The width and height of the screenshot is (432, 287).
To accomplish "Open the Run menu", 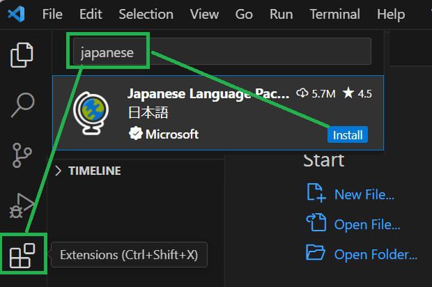I will coord(281,14).
